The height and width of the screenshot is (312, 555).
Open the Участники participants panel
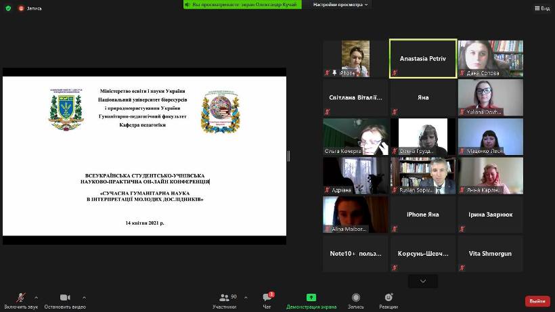225,301
